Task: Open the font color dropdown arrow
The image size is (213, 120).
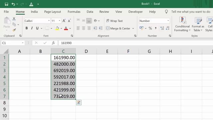Action: [70, 28]
